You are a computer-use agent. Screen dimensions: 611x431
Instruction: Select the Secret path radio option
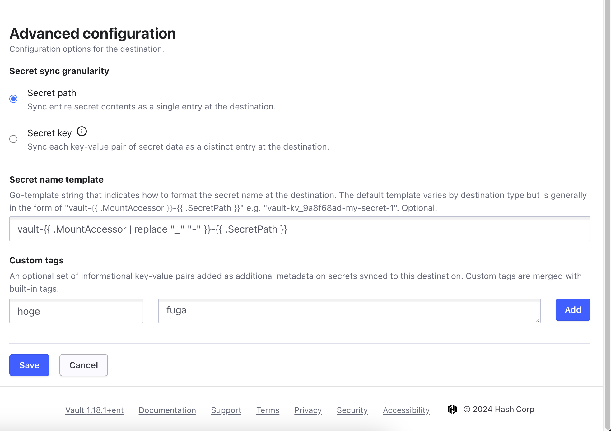click(x=13, y=99)
